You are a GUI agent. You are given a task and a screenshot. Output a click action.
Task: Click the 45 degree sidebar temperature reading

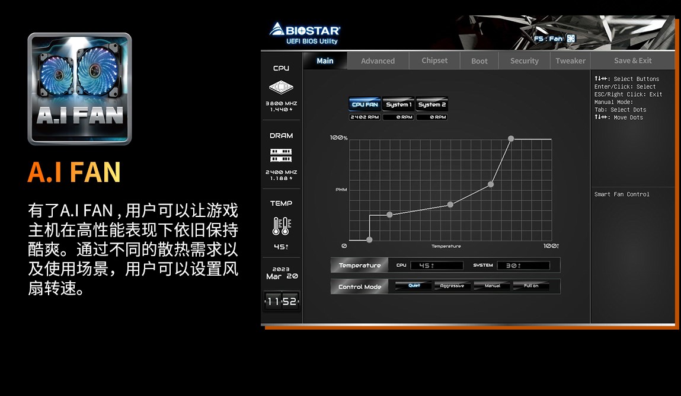click(x=281, y=247)
